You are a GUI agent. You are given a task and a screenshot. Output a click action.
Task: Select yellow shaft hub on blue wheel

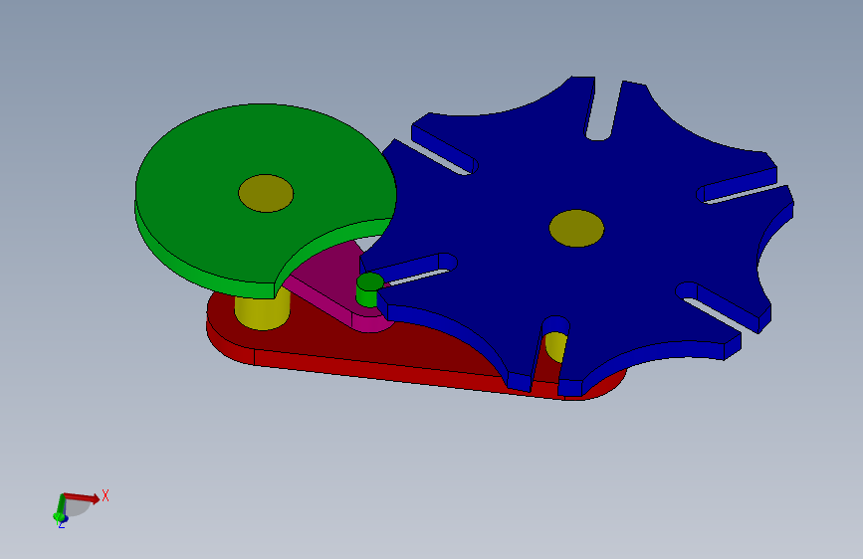pyautogui.click(x=576, y=229)
